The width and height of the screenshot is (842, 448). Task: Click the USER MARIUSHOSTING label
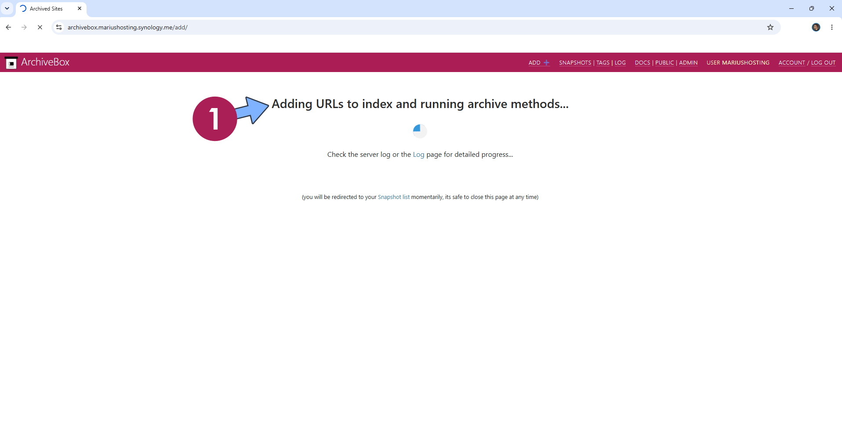[x=738, y=63]
